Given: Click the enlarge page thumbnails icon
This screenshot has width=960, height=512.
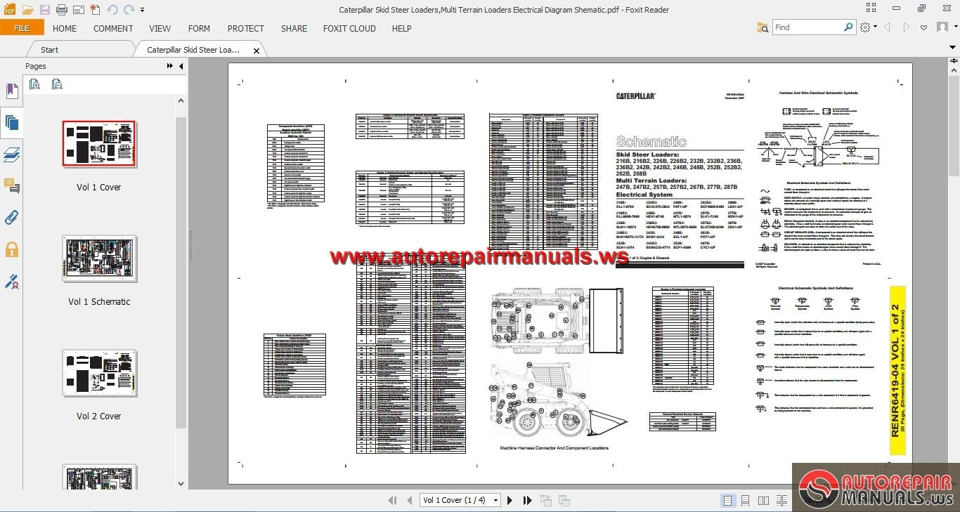Looking at the screenshot, I should click(x=34, y=84).
